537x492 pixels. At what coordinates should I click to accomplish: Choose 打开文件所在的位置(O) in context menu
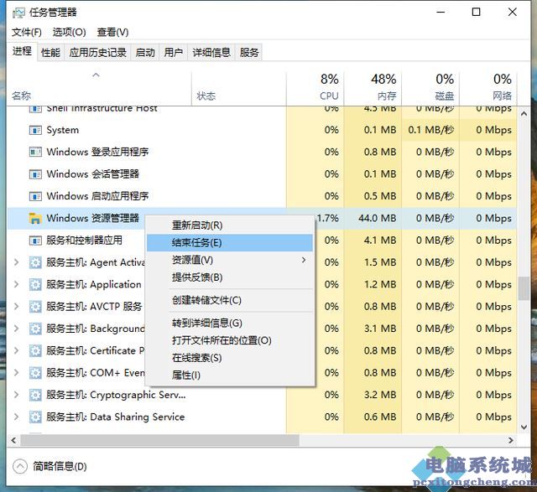(230, 340)
